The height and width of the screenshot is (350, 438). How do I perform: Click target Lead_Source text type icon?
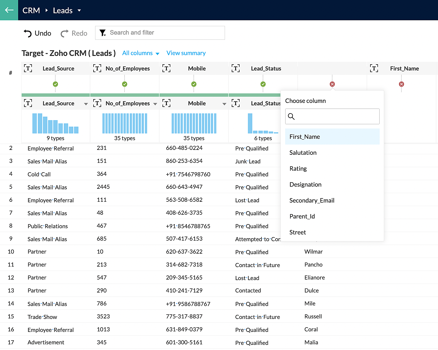pyautogui.click(x=28, y=68)
